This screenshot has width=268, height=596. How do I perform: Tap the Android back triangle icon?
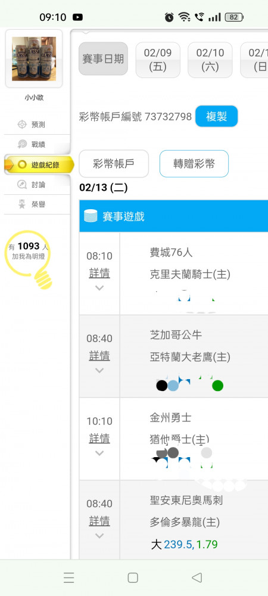(x=197, y=578)
